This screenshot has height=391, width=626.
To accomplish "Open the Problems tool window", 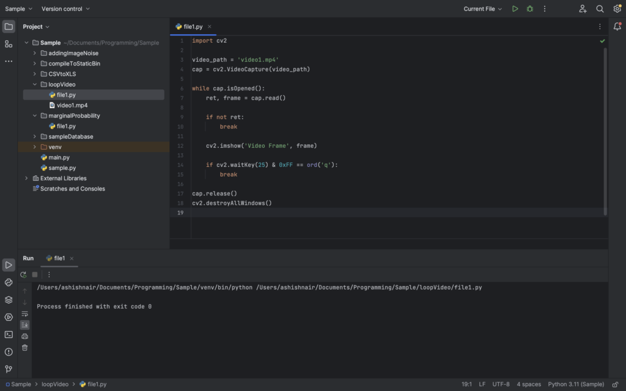I will [x=9, y=351].
